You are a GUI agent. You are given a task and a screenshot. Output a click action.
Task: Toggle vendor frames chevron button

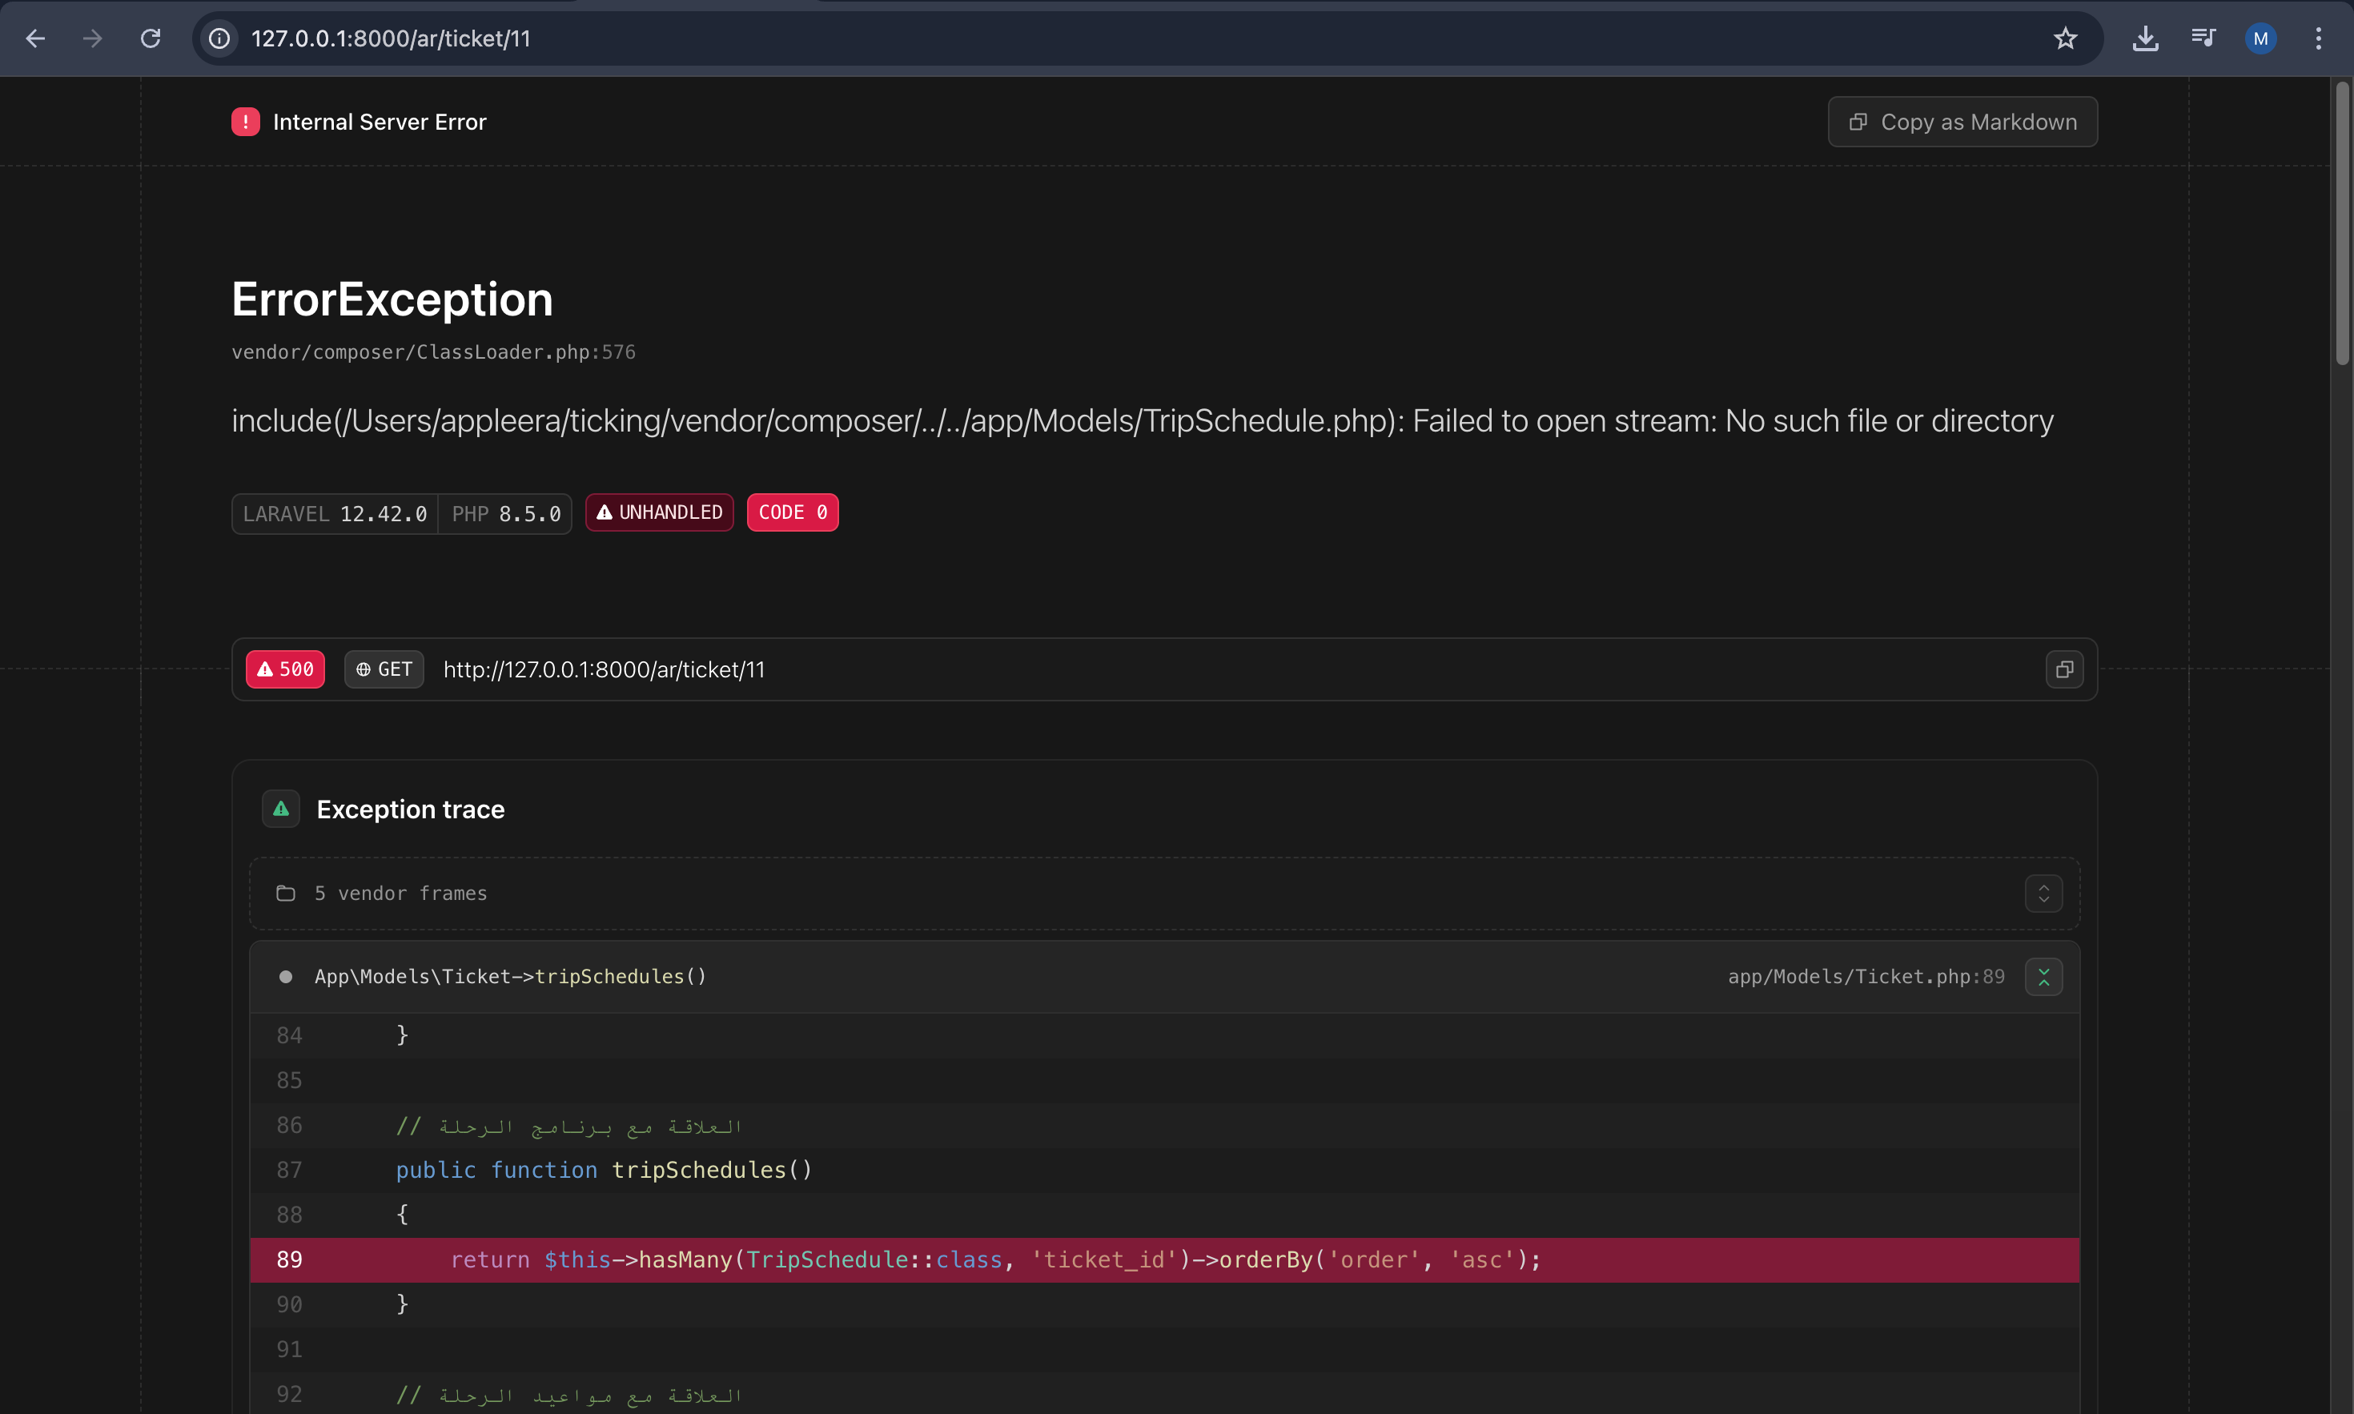[x=2043, y=894]
